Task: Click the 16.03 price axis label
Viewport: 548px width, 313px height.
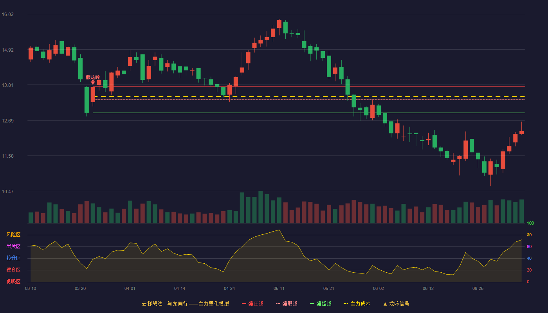Action: (x=8, y=14)
